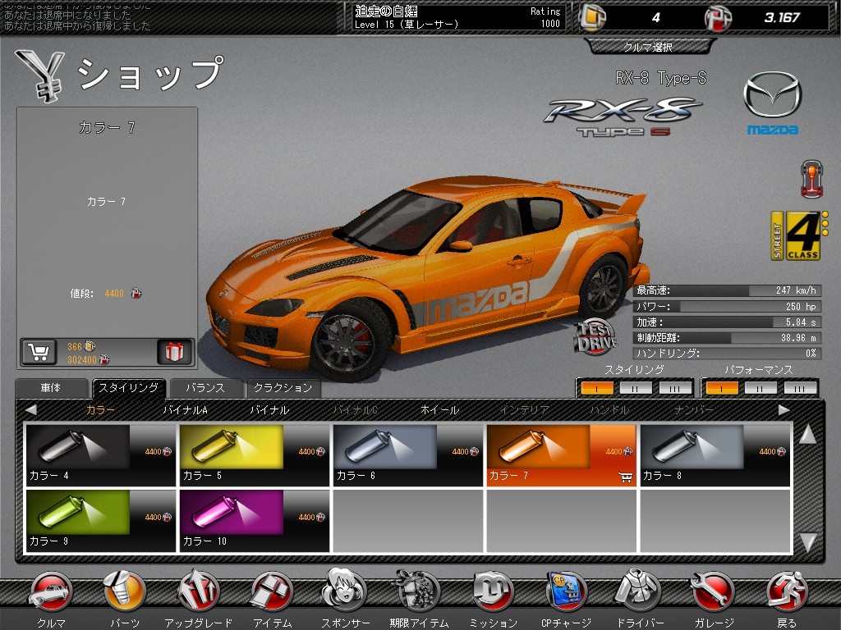Viewport: 841px width, 630px height.
Task: Select styling level II
Action: 636,388
